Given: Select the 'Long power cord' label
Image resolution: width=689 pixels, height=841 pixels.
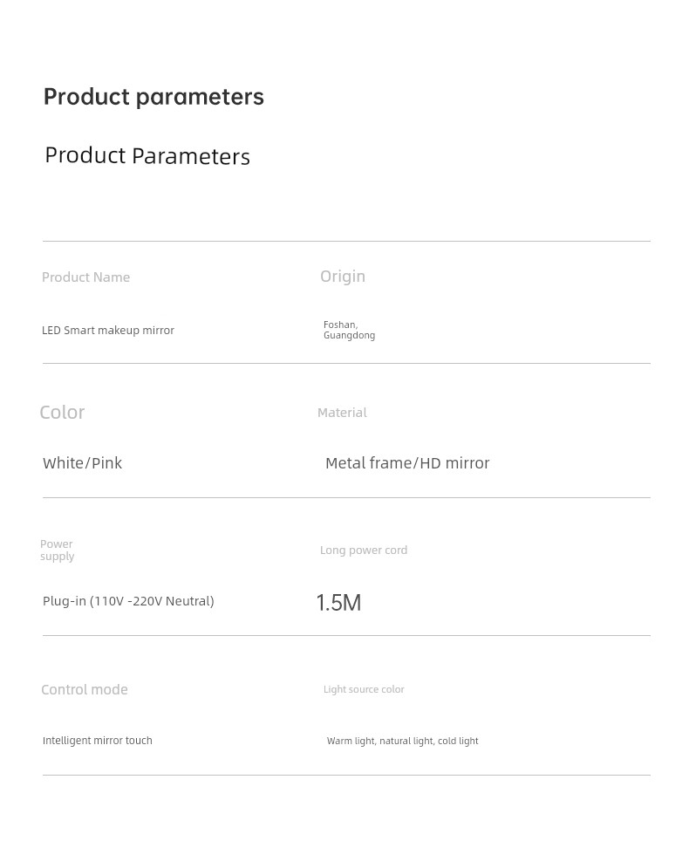Looking at the screenshot, I should 364,550.
